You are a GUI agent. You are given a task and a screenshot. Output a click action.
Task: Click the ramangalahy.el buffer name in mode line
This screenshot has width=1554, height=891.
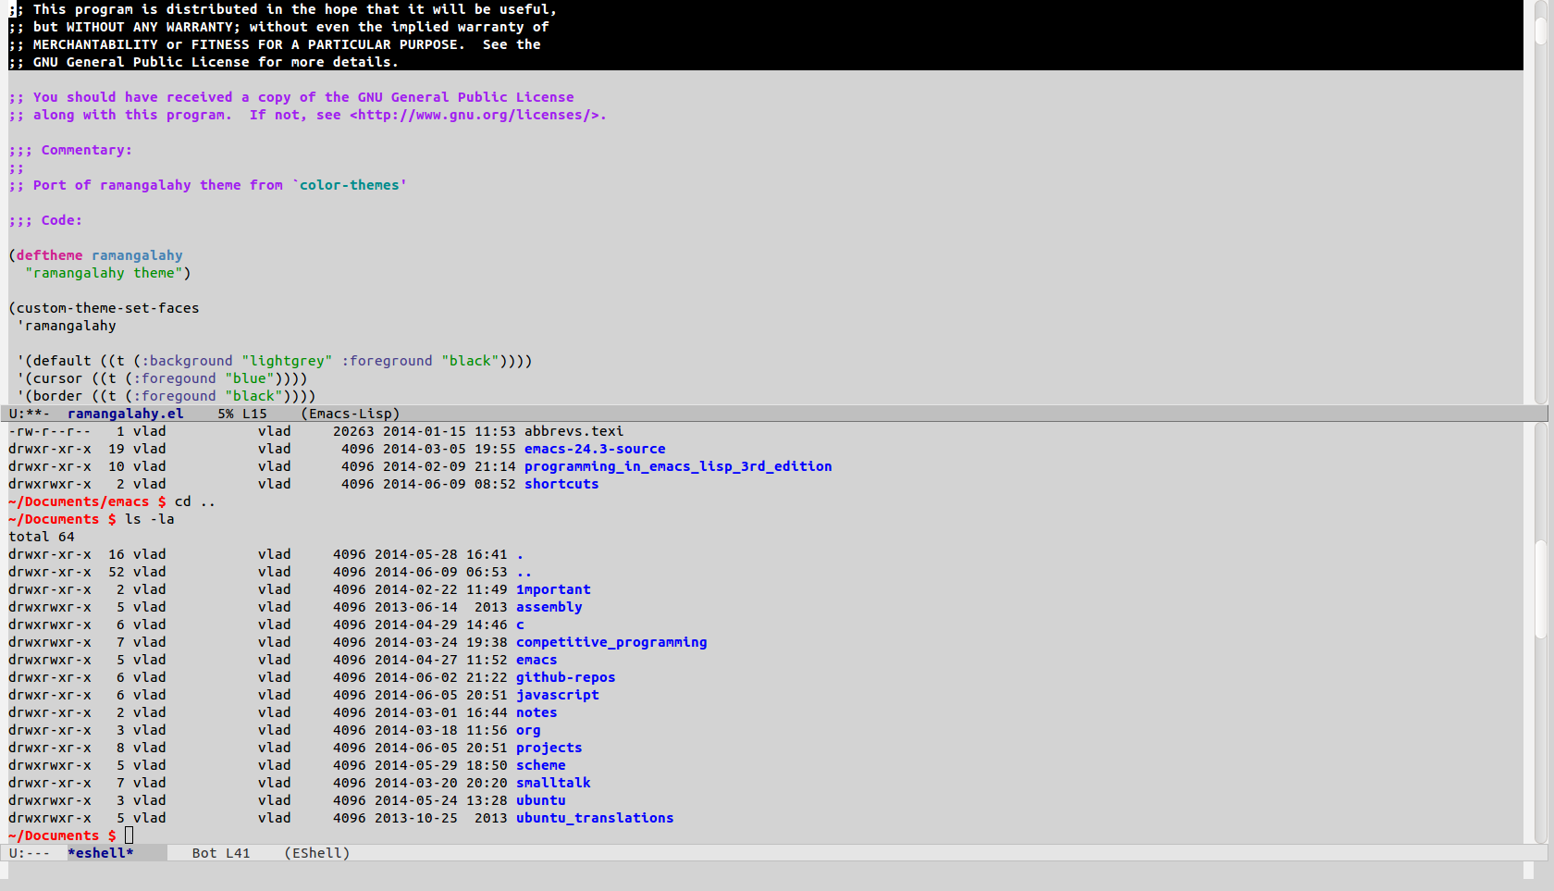[125, 414]
